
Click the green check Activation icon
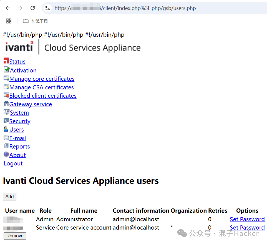pos(7,69)
